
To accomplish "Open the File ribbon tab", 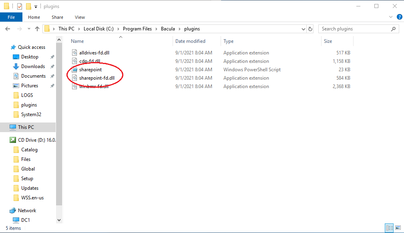I will [11, 17].
